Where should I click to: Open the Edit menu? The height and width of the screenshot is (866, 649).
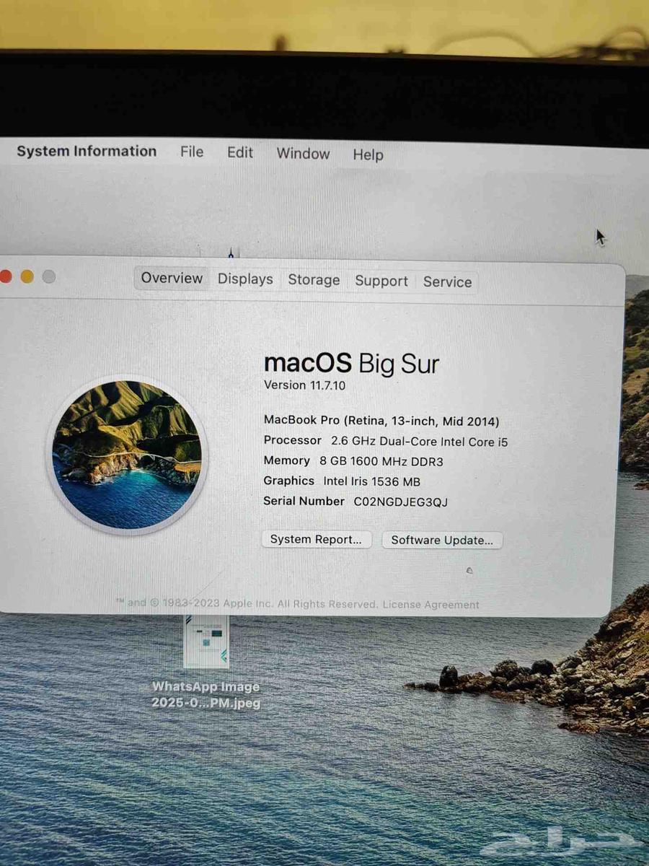[240, 153]
